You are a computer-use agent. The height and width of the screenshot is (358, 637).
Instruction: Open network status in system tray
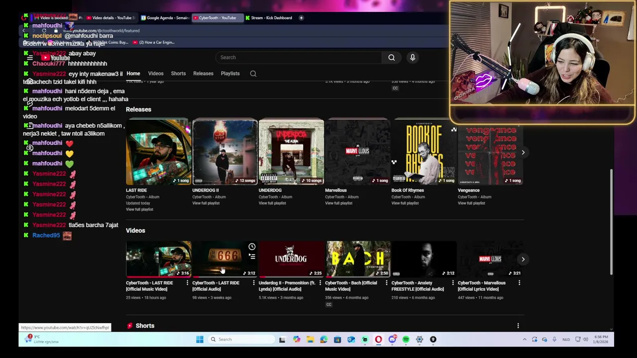(578, 340)
